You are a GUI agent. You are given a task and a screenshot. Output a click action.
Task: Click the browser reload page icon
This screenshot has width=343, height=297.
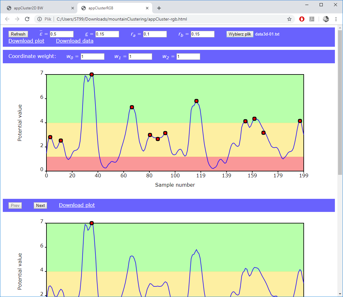[x=27, y=19]
